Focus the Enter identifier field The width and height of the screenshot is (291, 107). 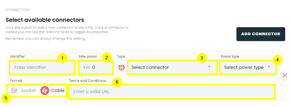pos(42,67)
